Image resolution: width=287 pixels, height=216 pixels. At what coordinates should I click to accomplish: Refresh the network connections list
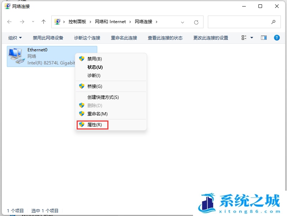click(196, 22)
